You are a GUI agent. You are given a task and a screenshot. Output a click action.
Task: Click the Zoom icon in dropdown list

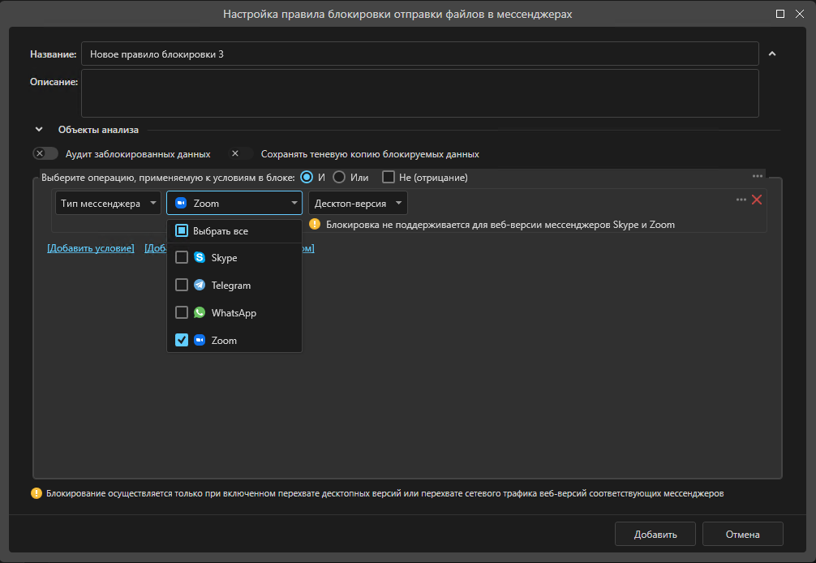click(x=200, y=340)
